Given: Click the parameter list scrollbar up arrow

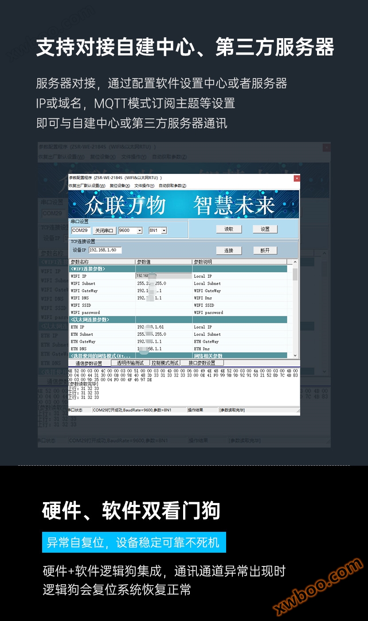Looking at the screenshot, I should point(295,262).
